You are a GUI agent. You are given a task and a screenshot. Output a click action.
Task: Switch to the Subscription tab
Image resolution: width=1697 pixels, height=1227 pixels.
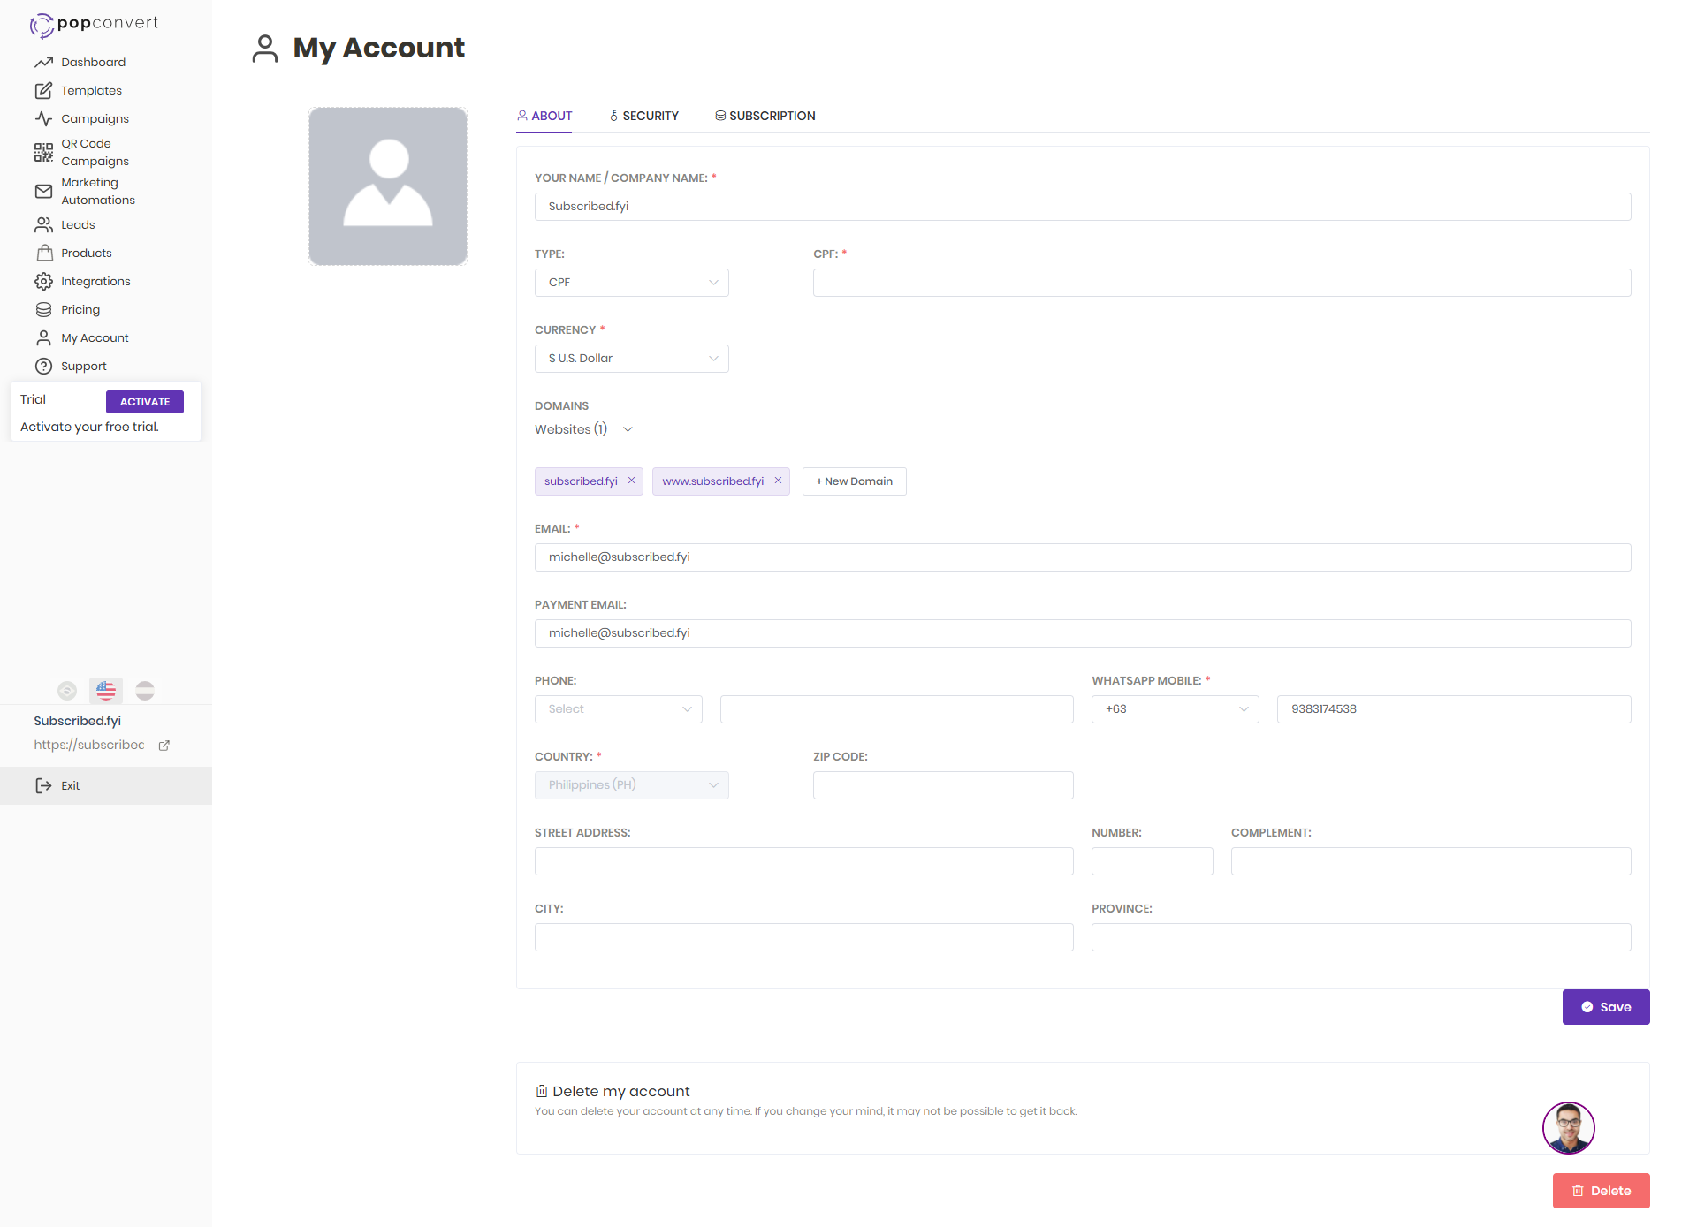pyautogui.click(x=765, y=116)
